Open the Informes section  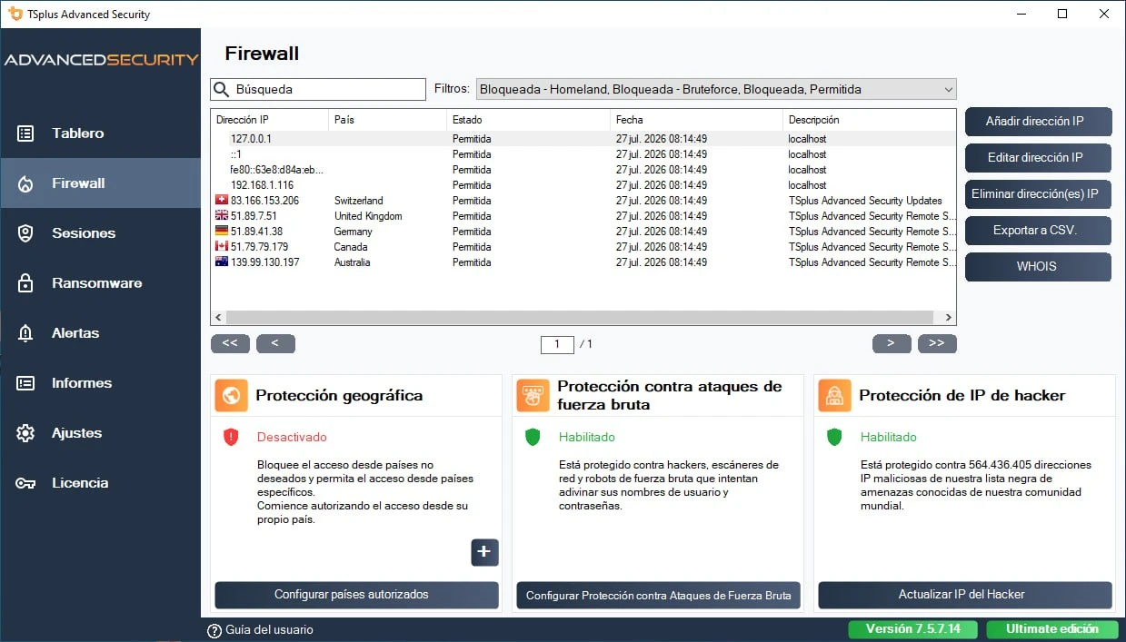100,383
